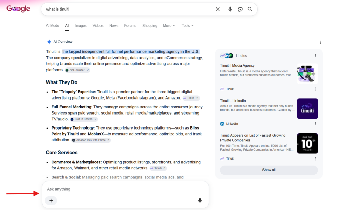Open the AI Overview three-dot options menu
This screenshot has height=210, width=350.
(x=320, y=42)
